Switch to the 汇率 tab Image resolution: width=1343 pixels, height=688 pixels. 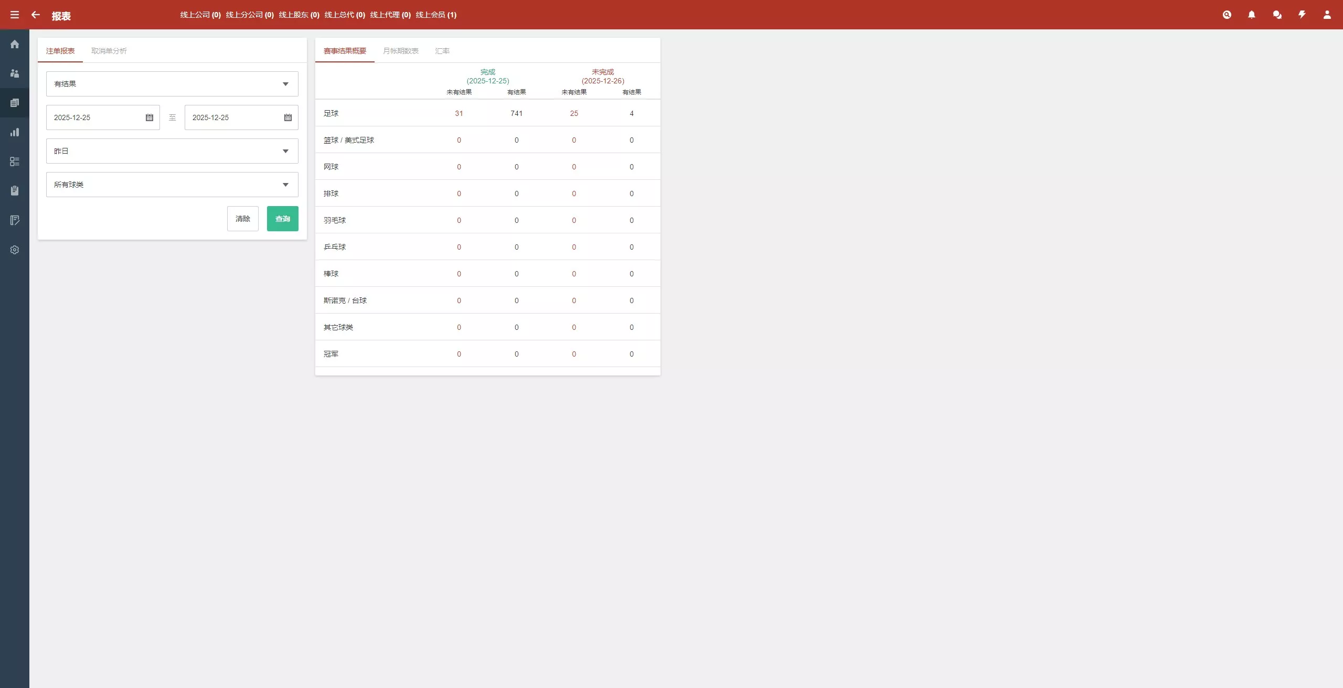[442, 51]
